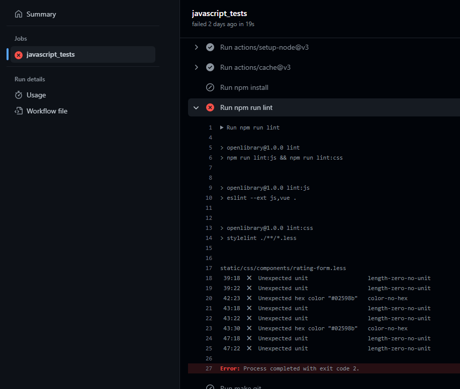The width and height of the screenshot is (460, 389).
Task: Expand the 'Run npm run lint' log triangle
Action: [x=222, y=127]
